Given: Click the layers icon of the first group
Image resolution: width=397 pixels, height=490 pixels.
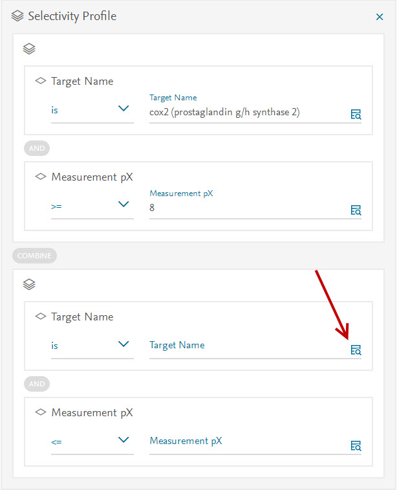Looking at the screenshot, I should click(x=29, y=49).
